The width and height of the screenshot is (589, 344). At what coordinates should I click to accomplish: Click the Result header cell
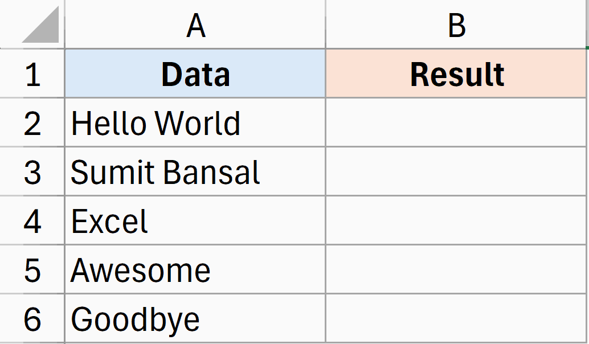click(456, 73)
